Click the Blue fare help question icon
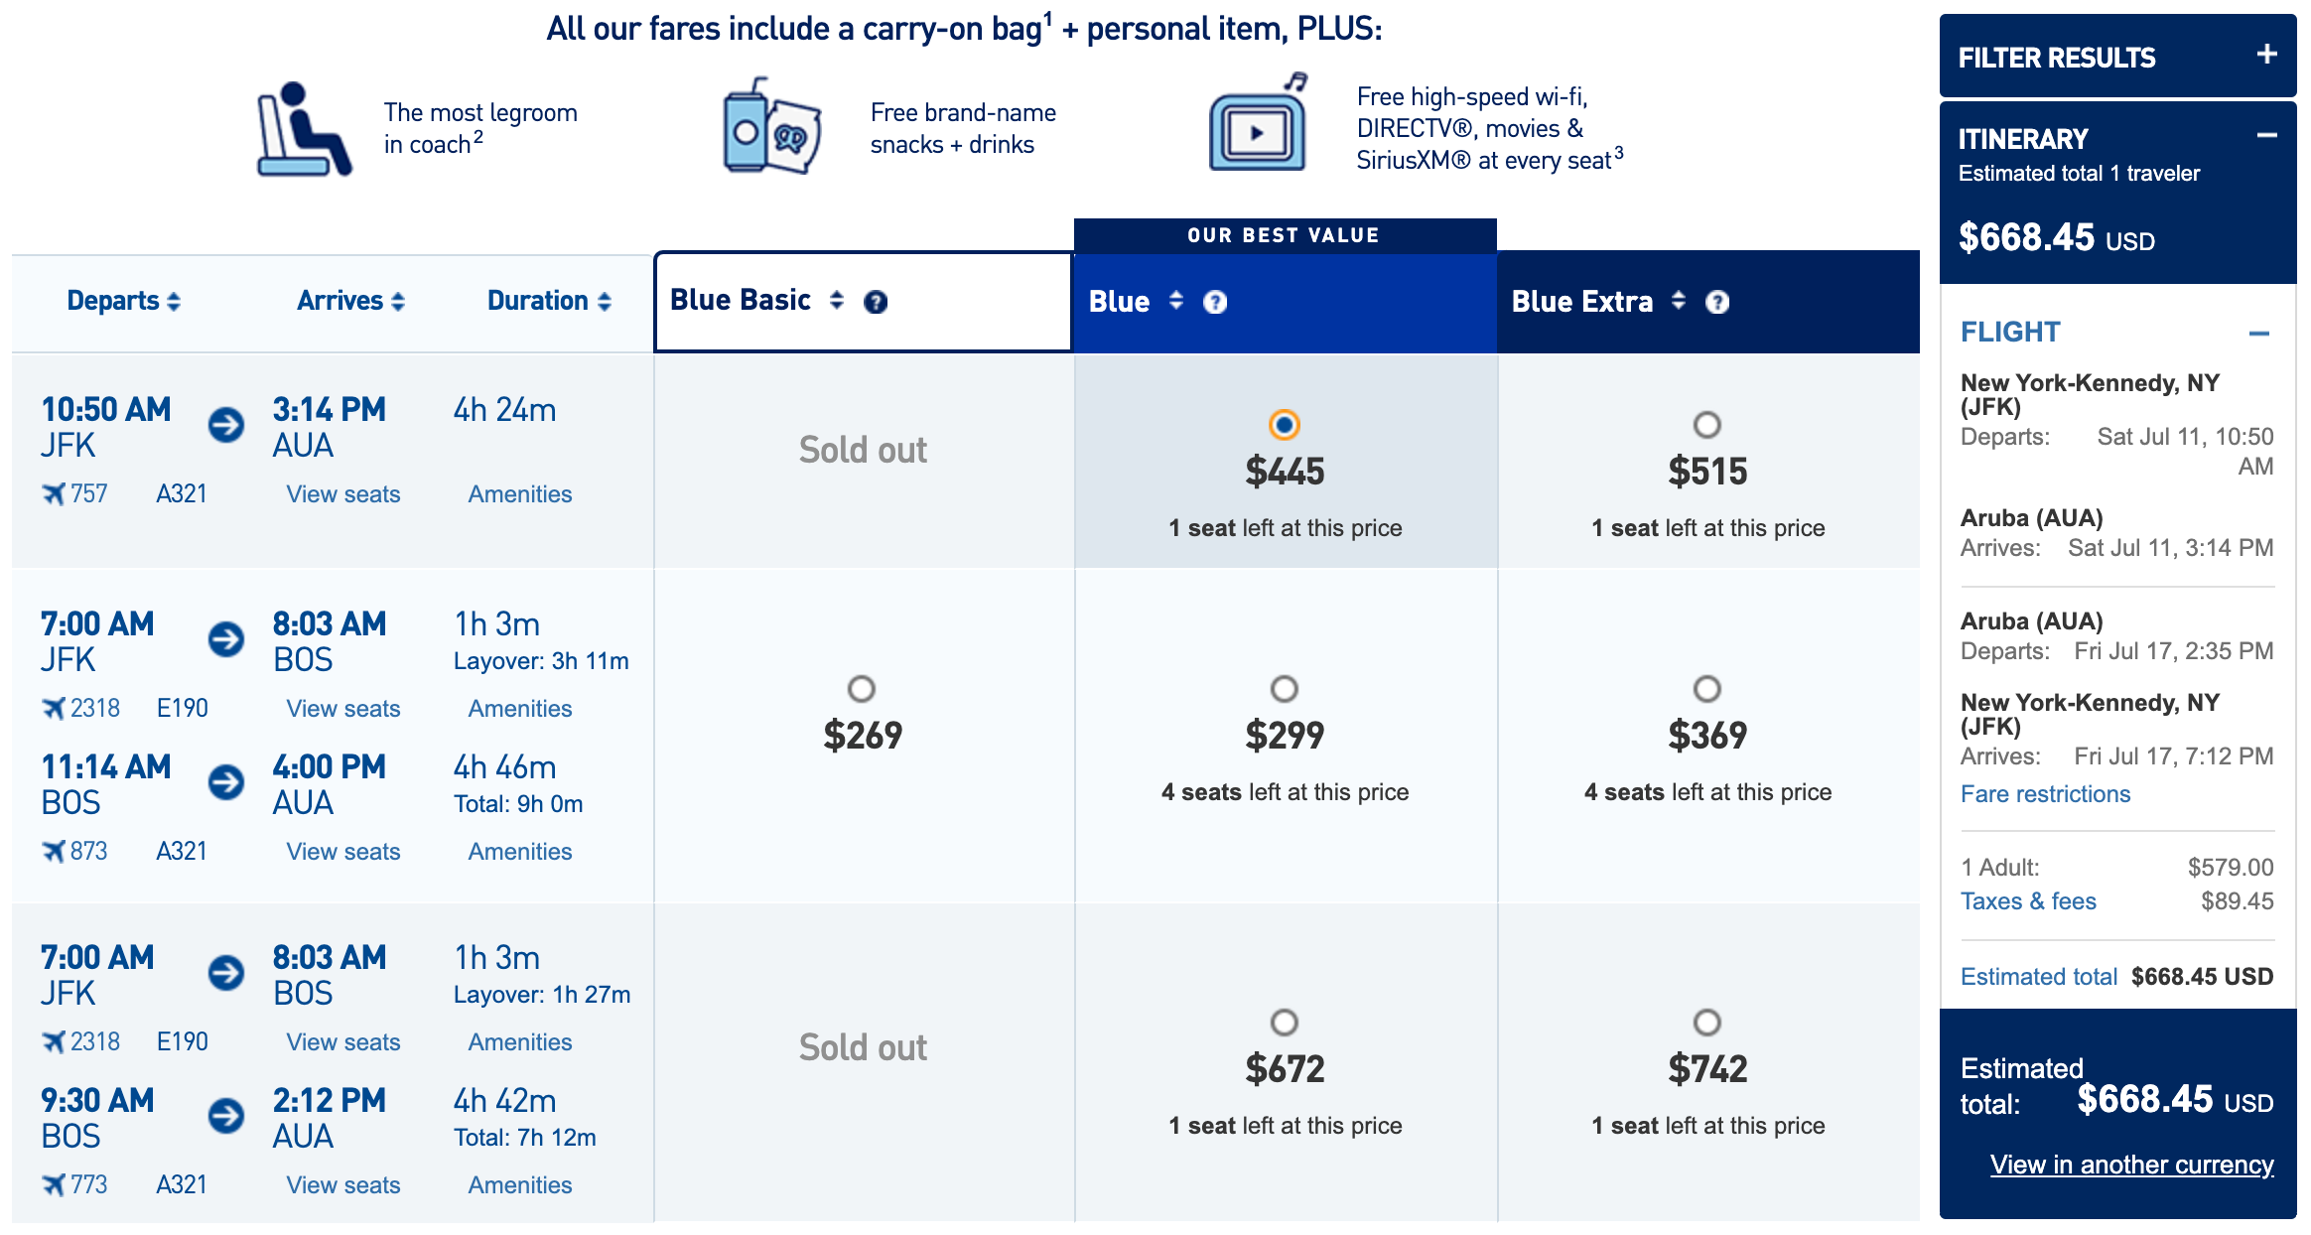Viewport: 2311px width, 1235px height. tap(1214, 302)
